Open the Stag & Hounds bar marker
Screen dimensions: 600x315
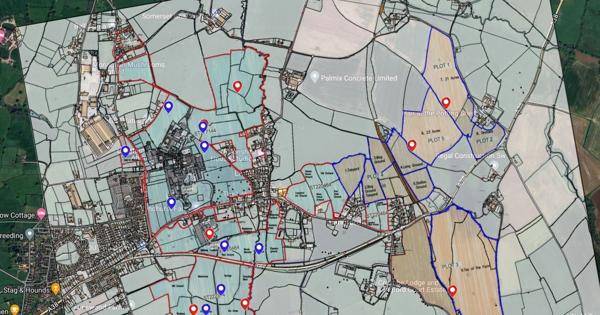click(x=55, y=289)
